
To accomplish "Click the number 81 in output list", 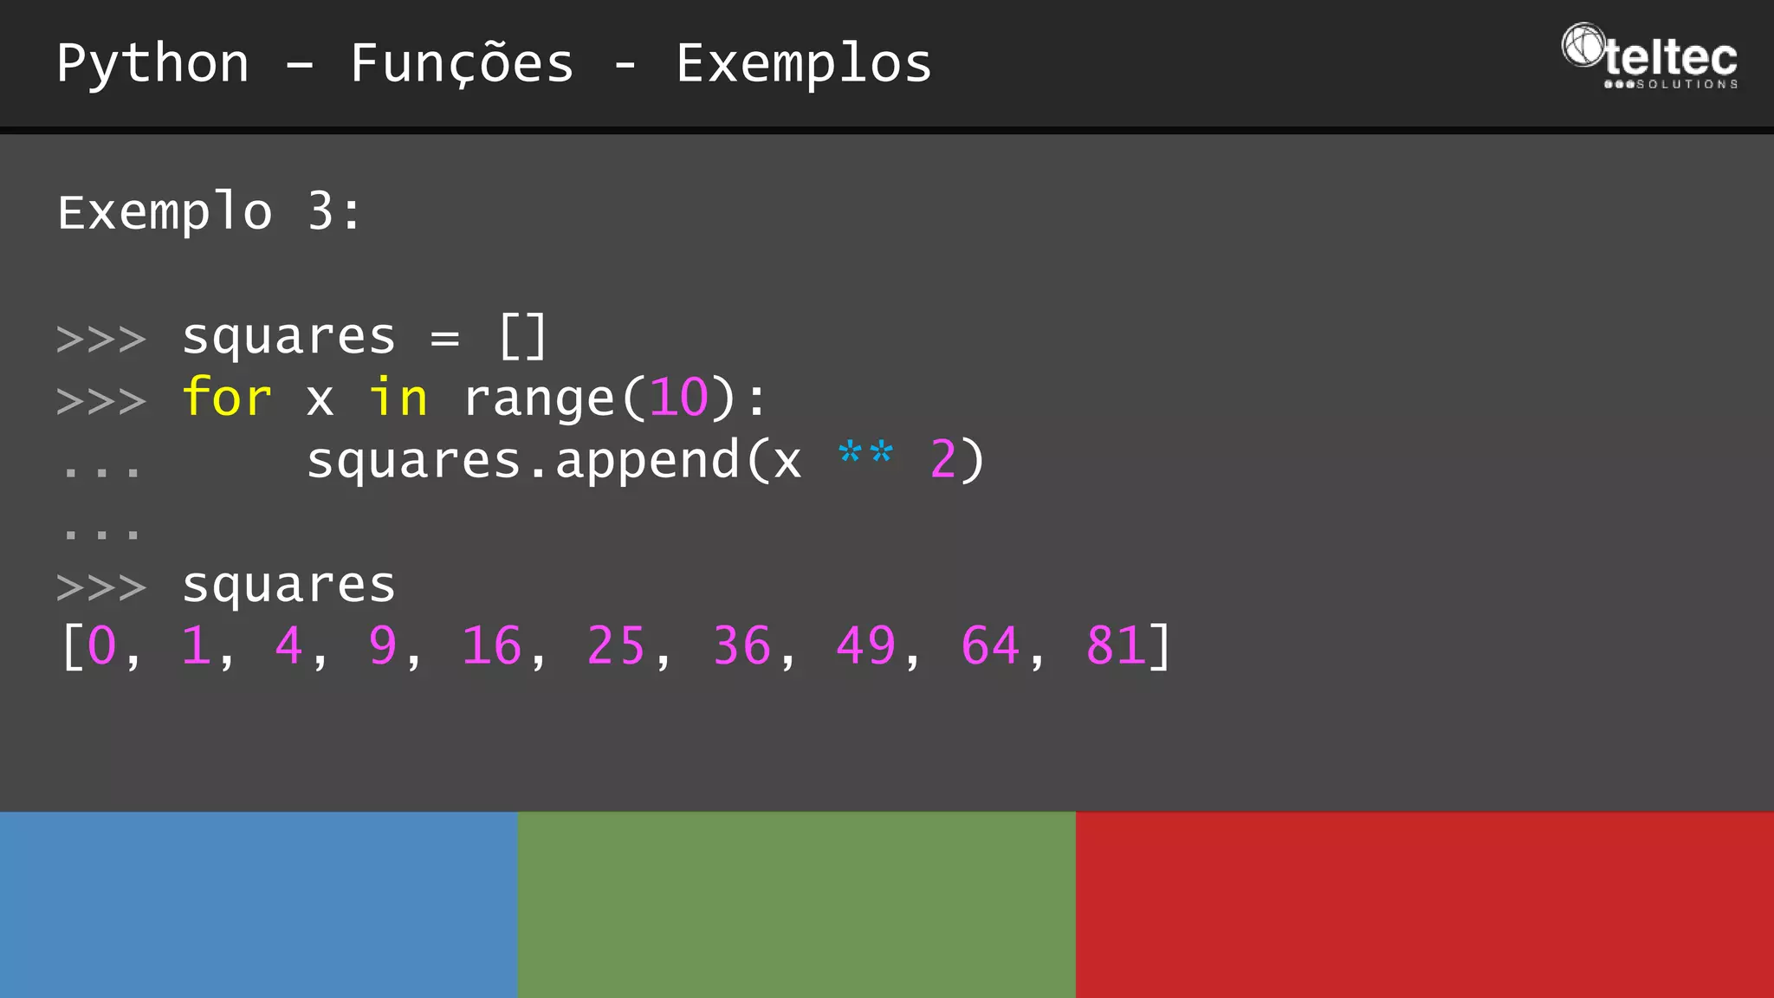I will [1116, 646].
